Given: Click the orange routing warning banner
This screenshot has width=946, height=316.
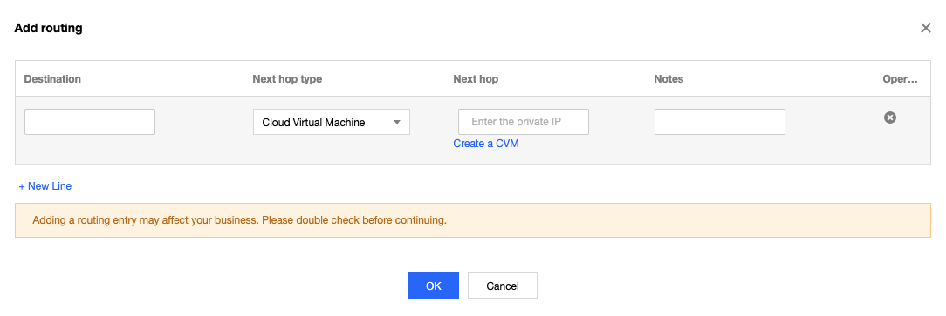Looking at the screenshot, I should click(473, 220).
